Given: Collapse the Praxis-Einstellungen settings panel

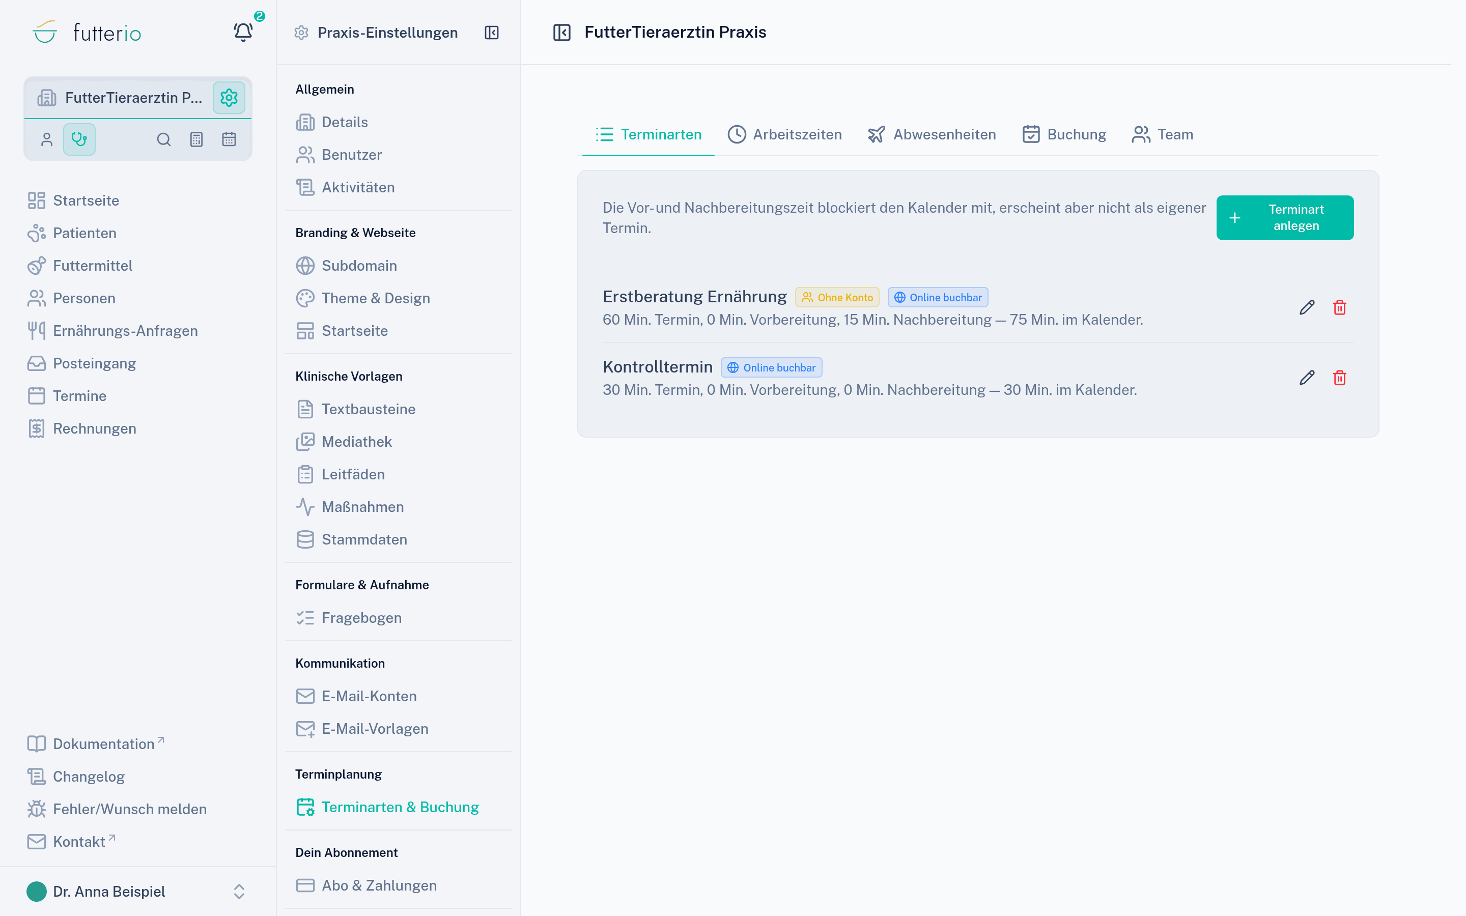Looking at the screenshot, I should [491, 33].
